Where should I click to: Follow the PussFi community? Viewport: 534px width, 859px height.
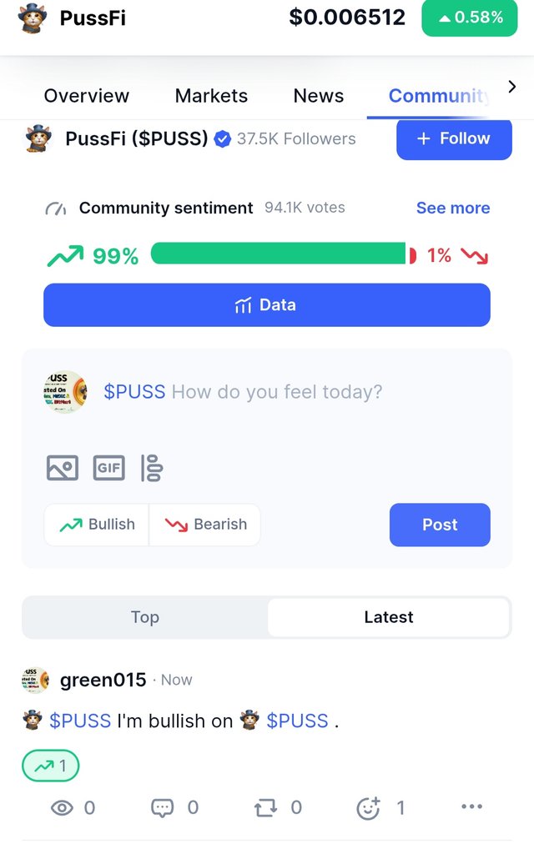tap(454, 138)
